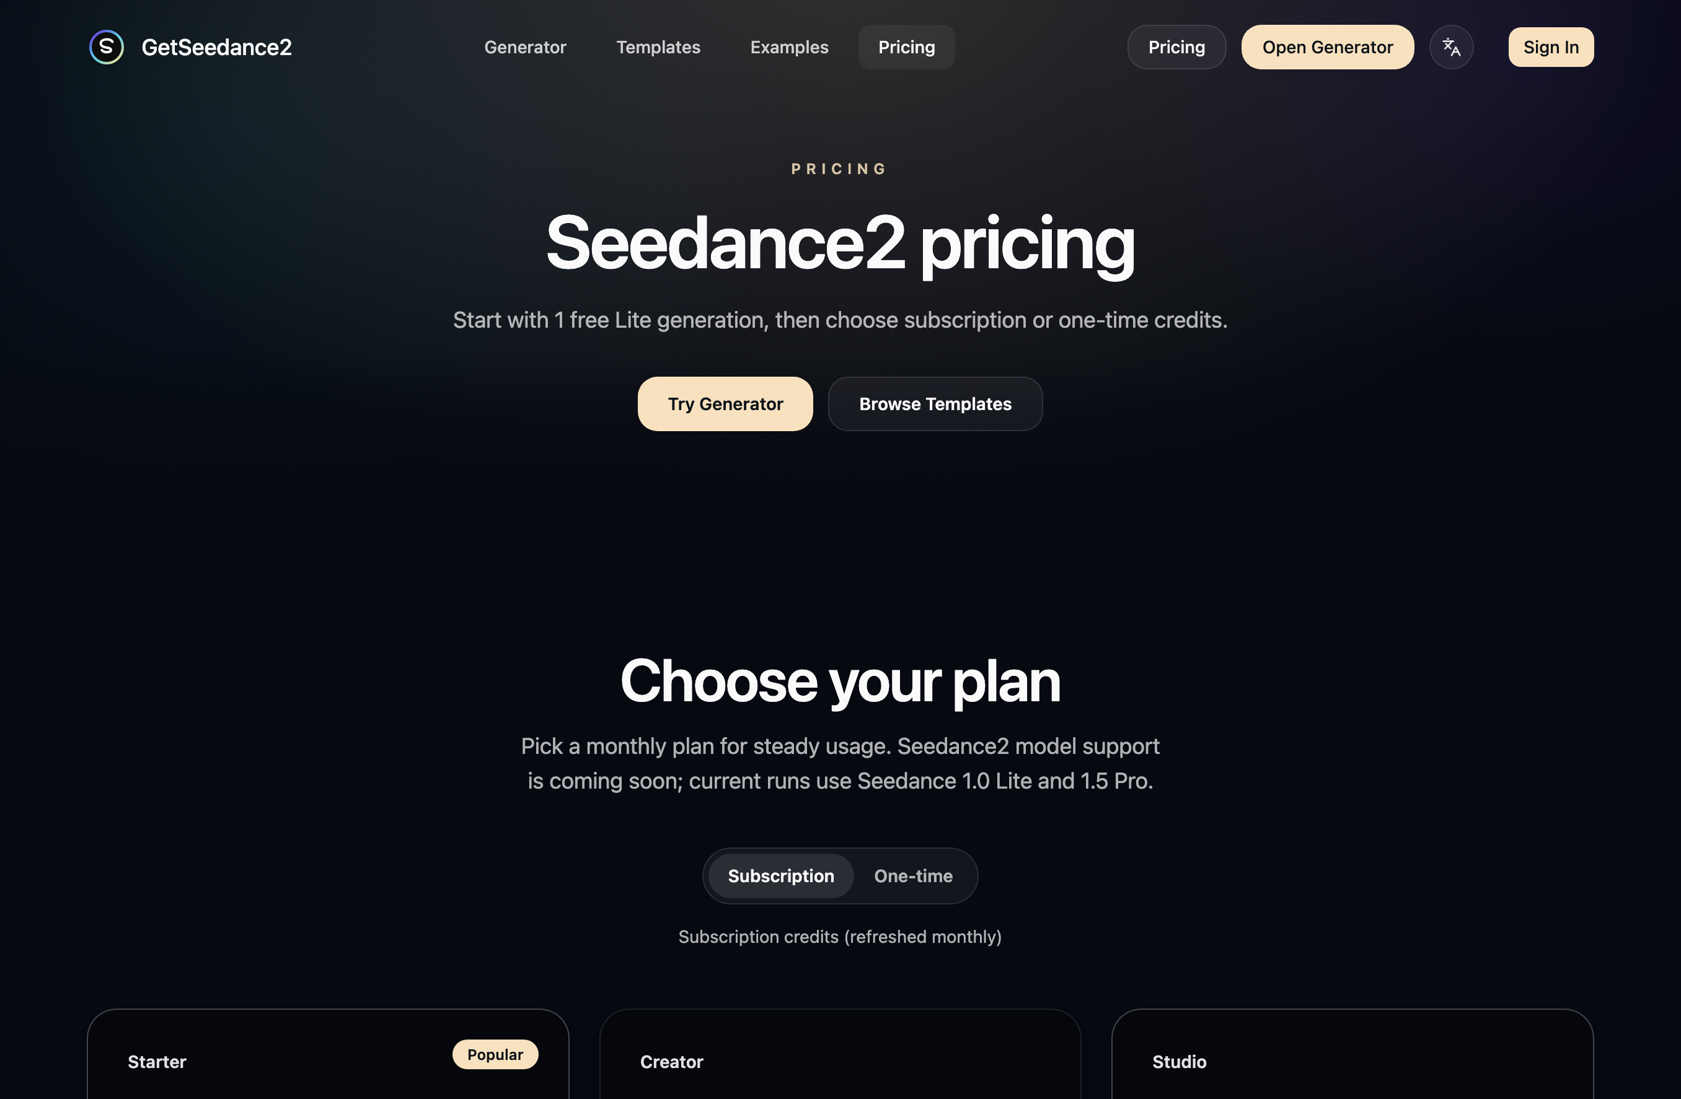Click the Seedance2 pricing heading
This screenshot has height=1099, width=1681.
click(x=840, y=243)
